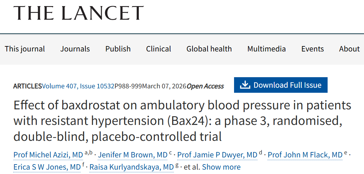Viewport: 364px width, 174px height.
Task: Open author Raisa Kurlyandskaya, MD
Action: [x=132, y=167]
